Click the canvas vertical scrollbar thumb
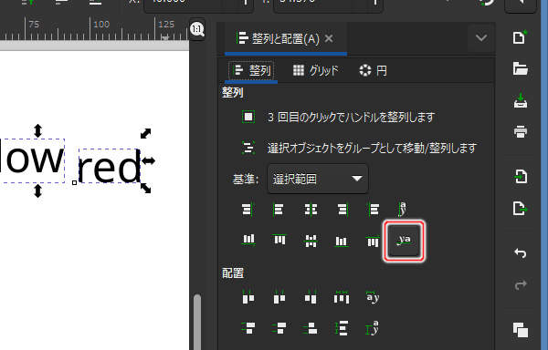Viewport: 548px width, 350px height. point(197,322)
